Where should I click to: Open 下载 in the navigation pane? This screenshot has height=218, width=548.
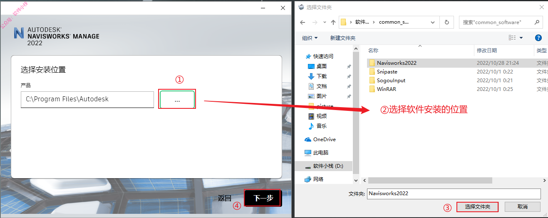(x=322, y=76)
